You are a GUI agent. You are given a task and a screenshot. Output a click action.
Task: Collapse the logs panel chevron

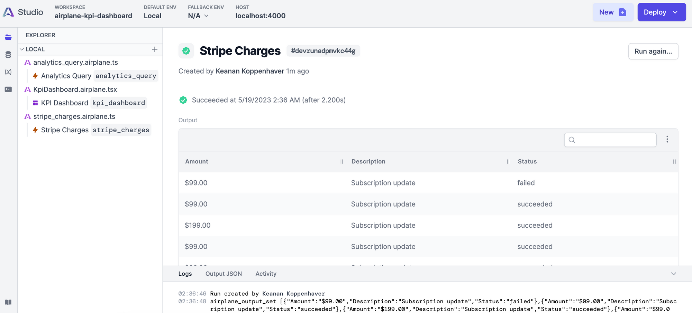click(673, 274)
